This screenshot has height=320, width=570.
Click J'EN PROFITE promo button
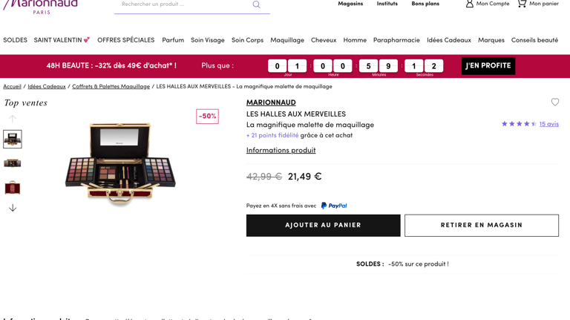488,66
